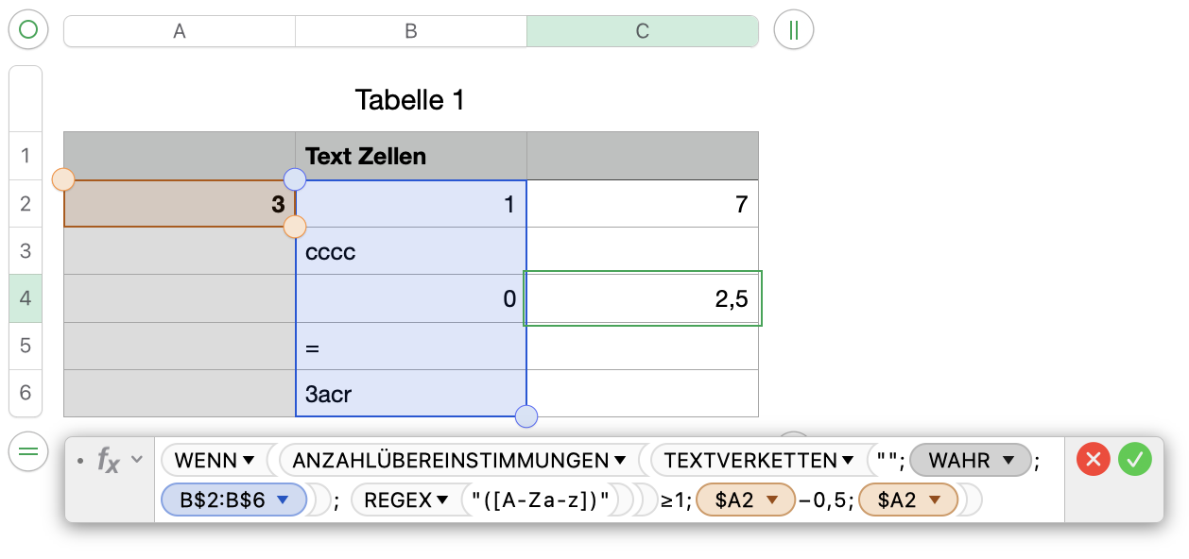Open the ANZAHLÜBEREINSTIMMUNGEN function dropdown arrow
Screen dimensions: 1189x559
(620, 461)
